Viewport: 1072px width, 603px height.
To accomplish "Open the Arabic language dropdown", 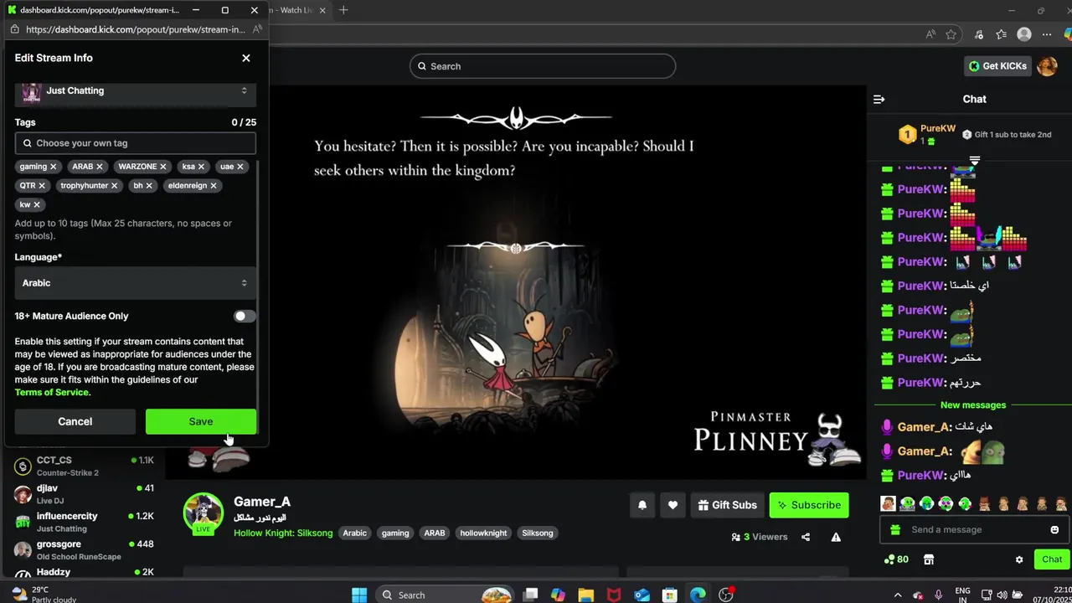I will (x=136, y=283).
